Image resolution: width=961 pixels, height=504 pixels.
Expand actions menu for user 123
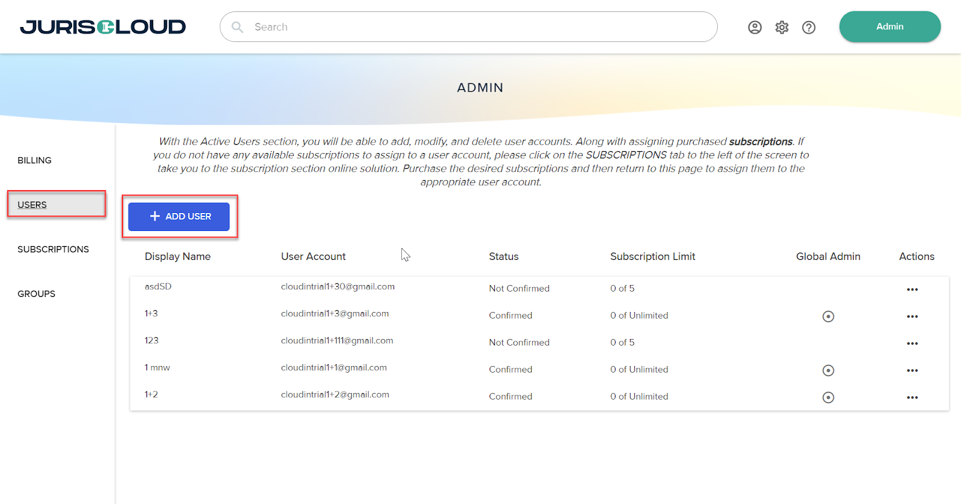pos(912,343)
